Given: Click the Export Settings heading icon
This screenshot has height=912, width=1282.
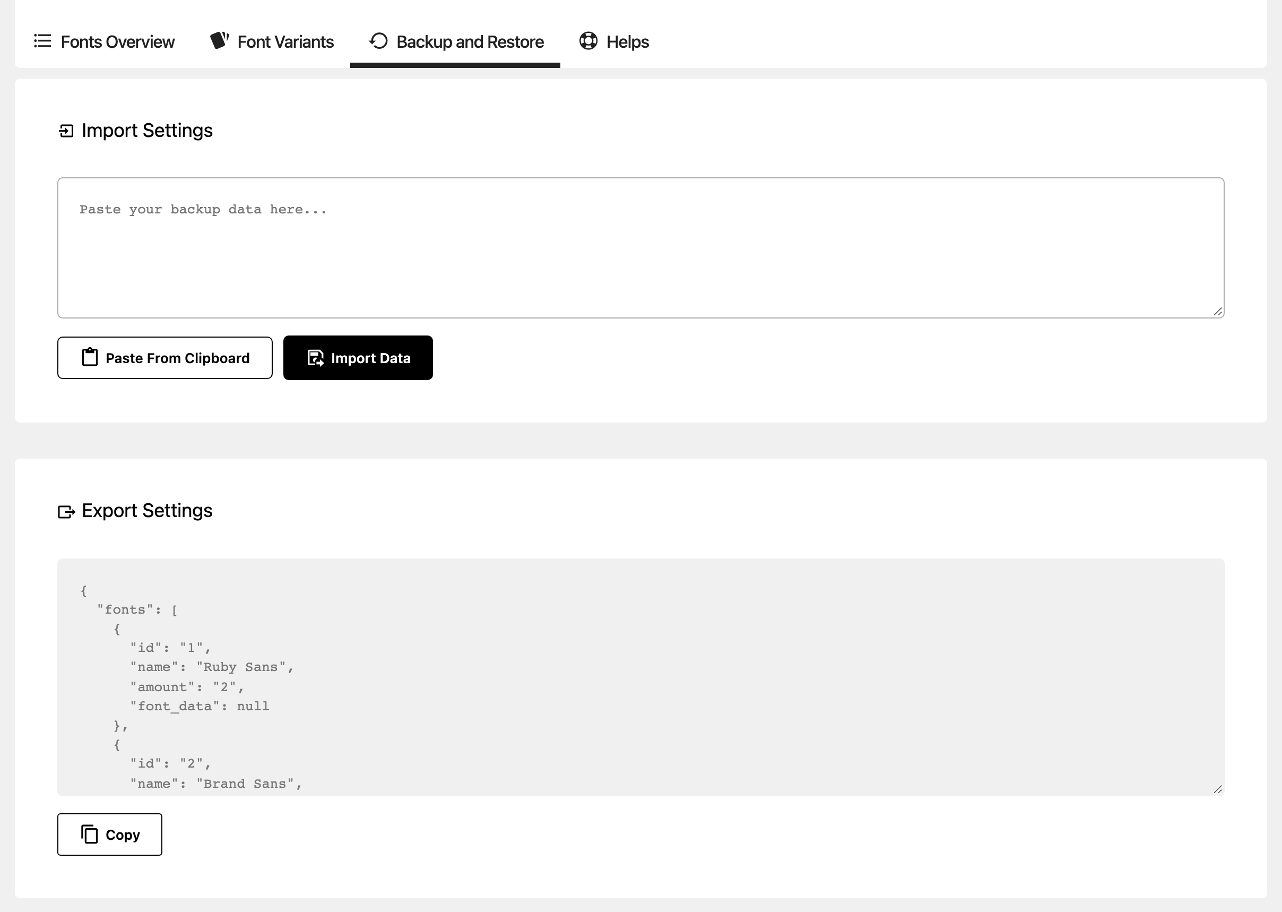Looking at the screenshot, I should tap(66, 512).
